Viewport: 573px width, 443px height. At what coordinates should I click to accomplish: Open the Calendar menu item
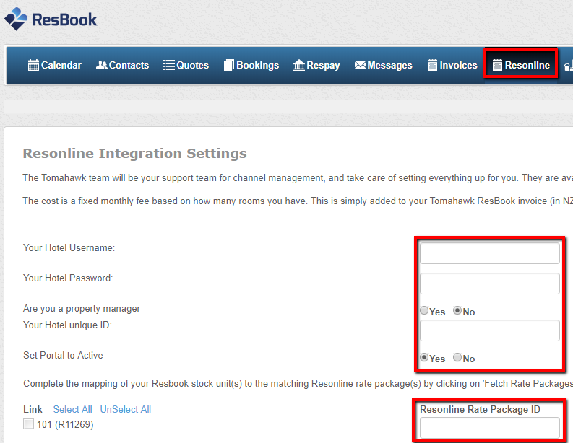coord(55,65)
